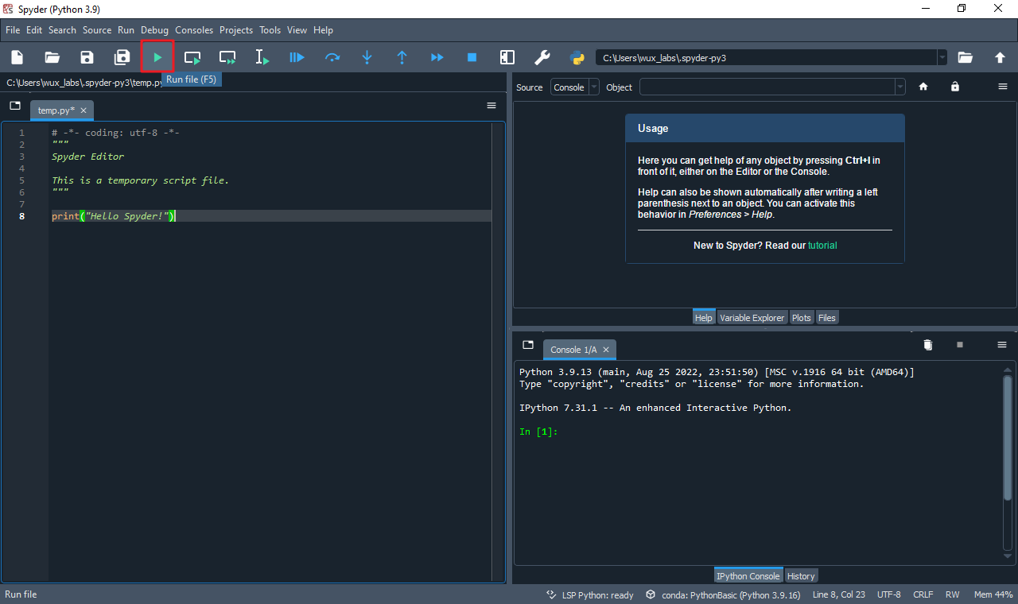
Task: Open console pane options hamburger menu
Action: (x=1003, y=345)
